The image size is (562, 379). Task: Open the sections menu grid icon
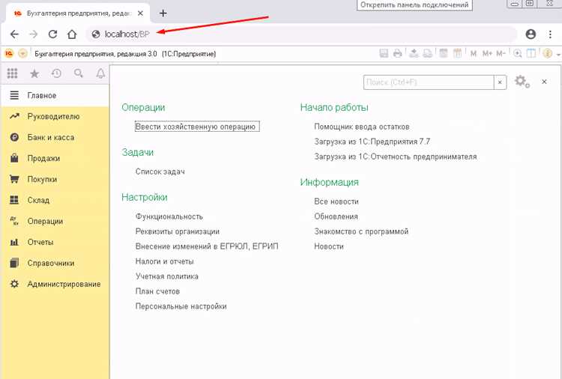(x=12, y=73)
